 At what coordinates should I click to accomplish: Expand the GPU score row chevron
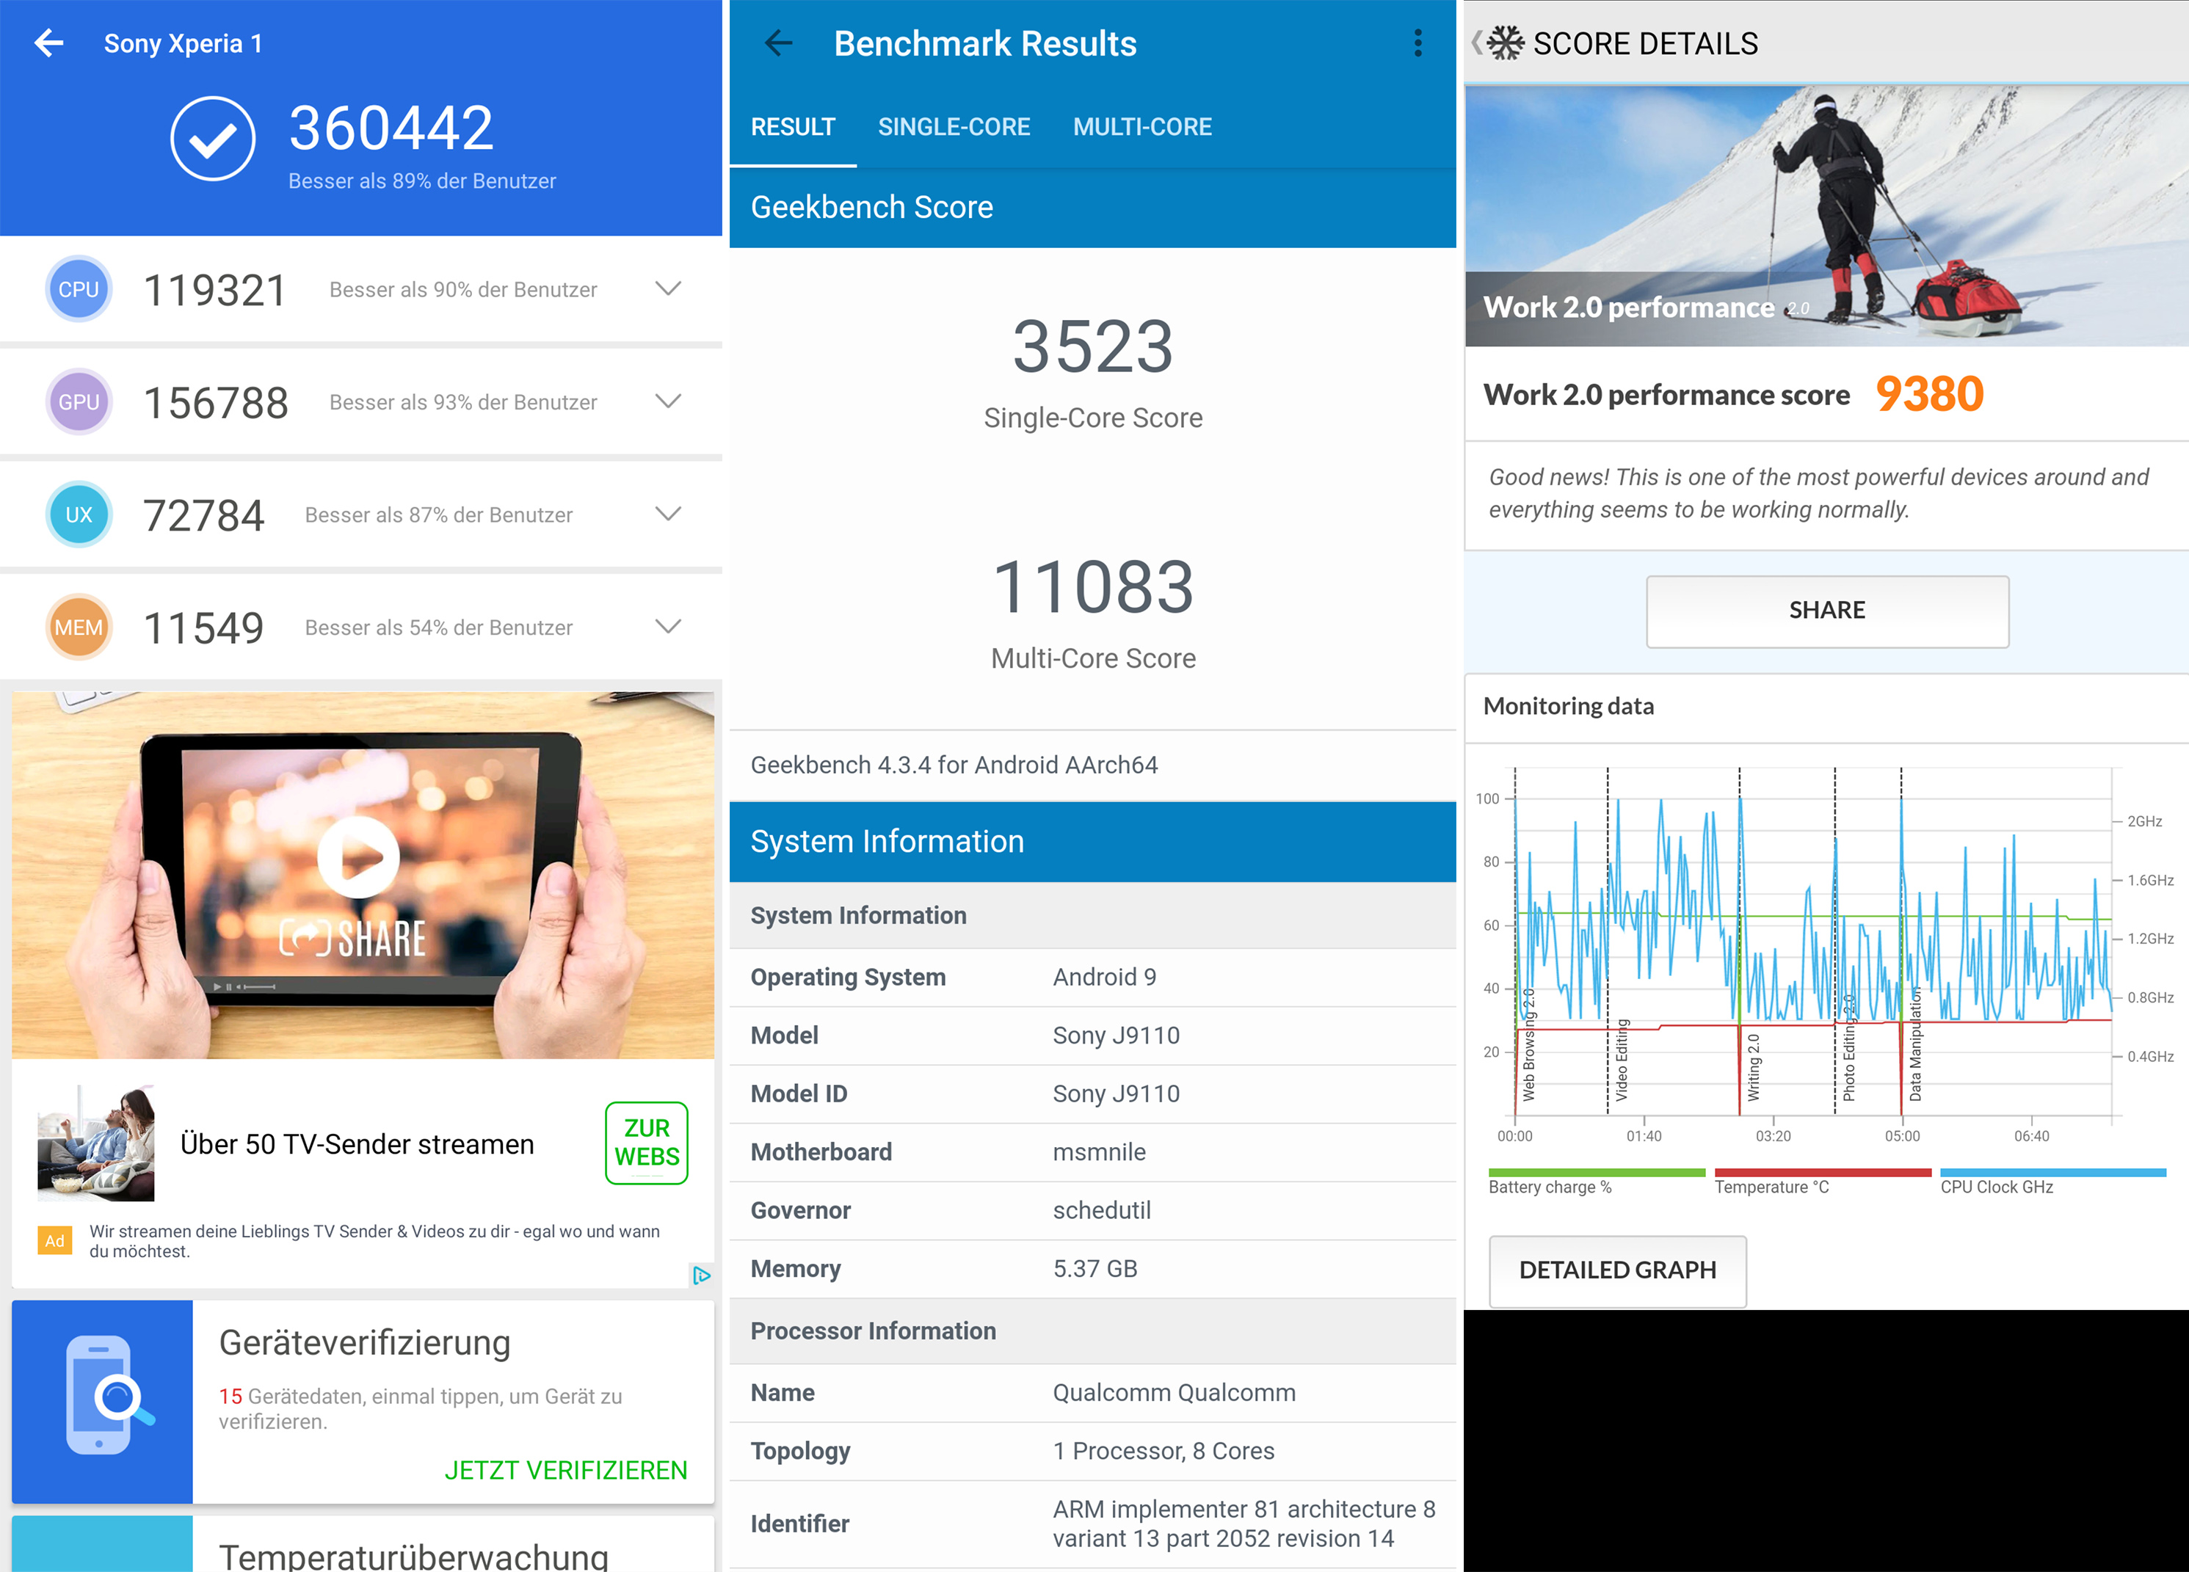click(x=668, y=401)
